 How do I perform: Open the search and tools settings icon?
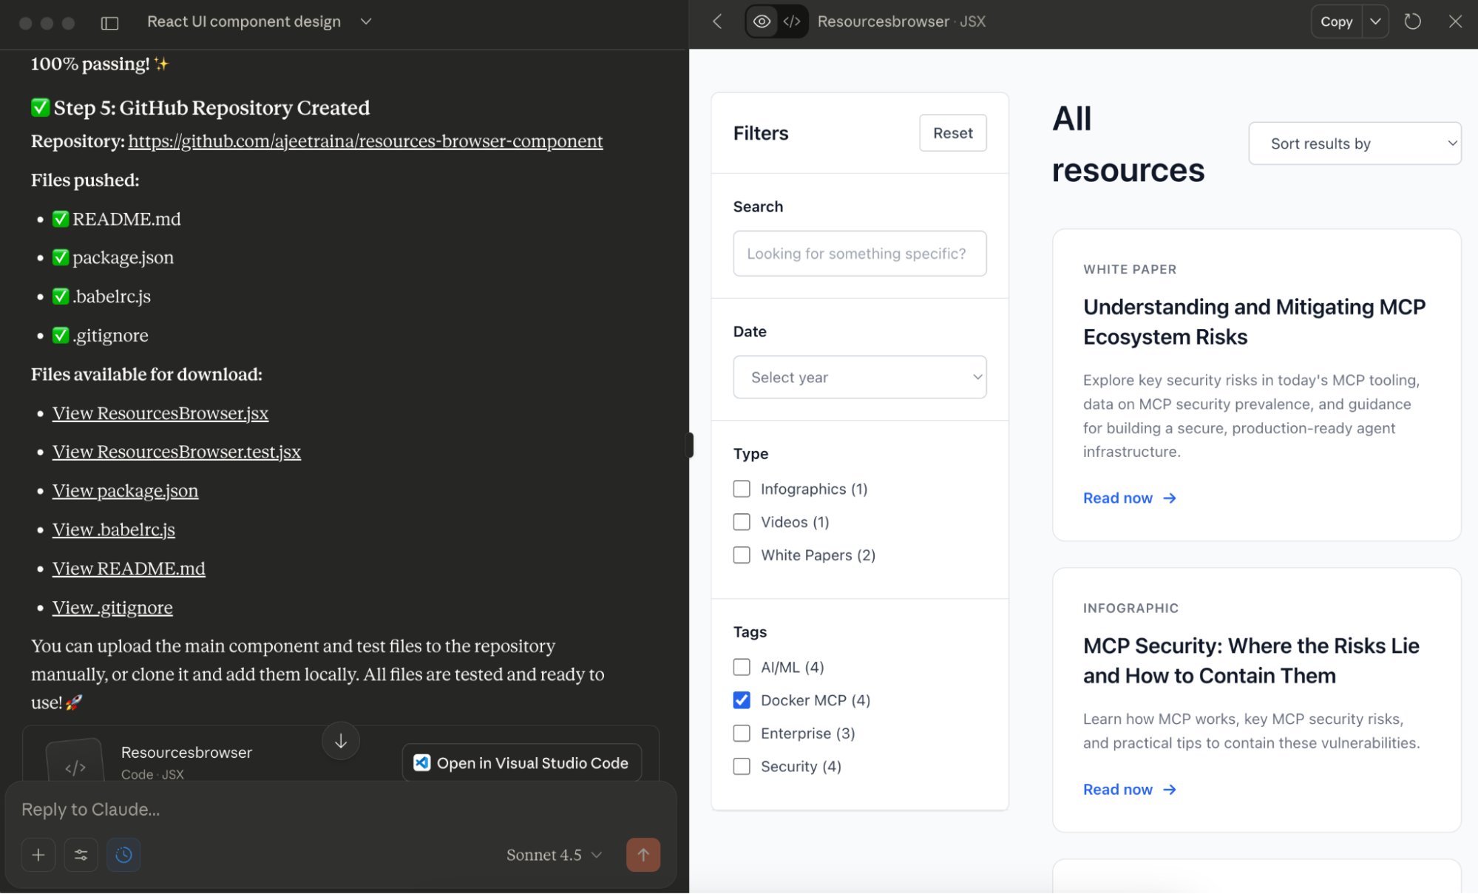coord(81,855)
